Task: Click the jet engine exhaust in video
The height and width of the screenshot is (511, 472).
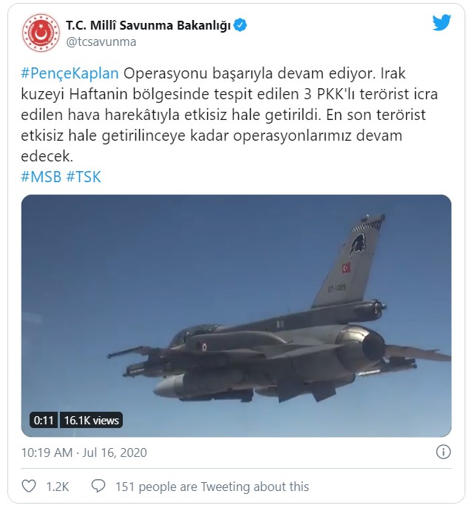Action: pos(372,348)
